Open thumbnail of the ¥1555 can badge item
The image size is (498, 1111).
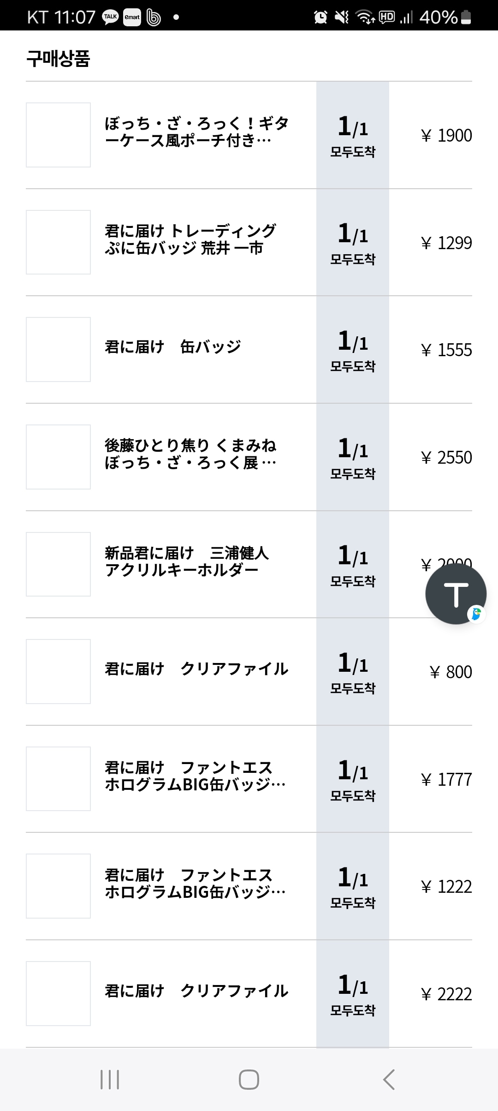tap(58, 349)
